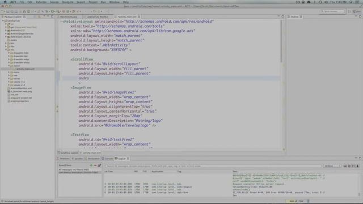The width and height of the screenshot is (363, 204).
Task: Click the Text column header in LogCat
Action: pyautogui.click(x=235, y=172)
